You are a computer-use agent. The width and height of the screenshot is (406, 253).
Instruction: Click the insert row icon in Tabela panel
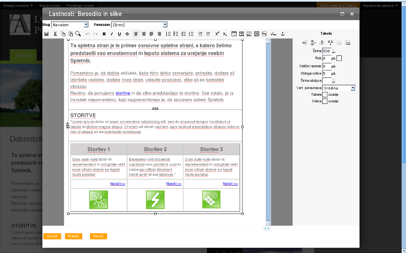305,43
